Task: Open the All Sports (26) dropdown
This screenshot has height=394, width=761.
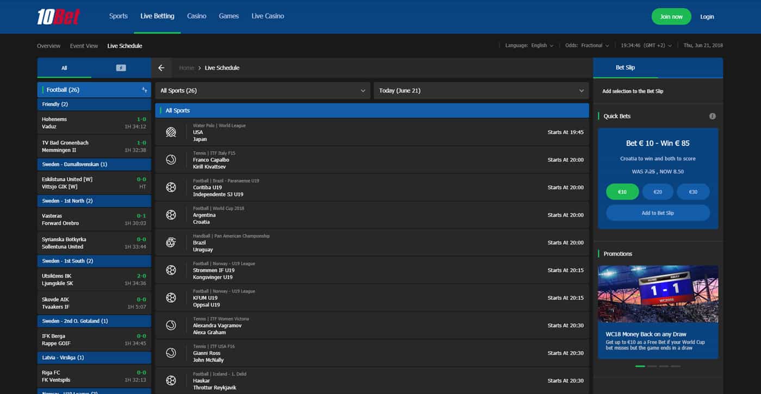Action: tap(263, 91)
